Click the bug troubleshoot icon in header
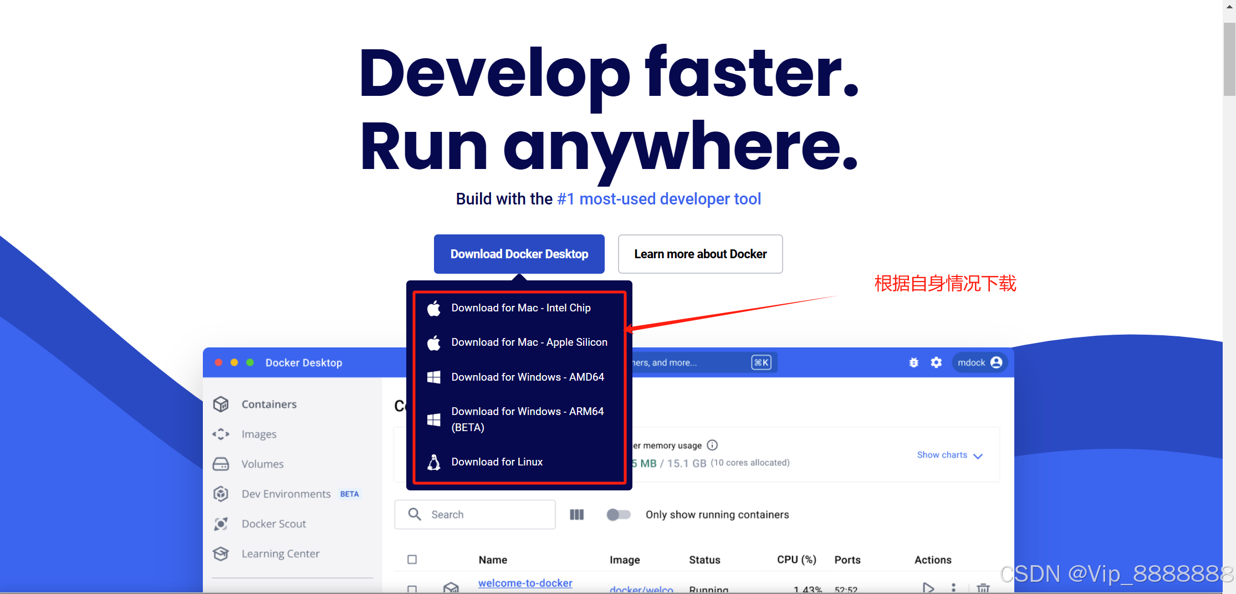This screenshot has height=594, width=1236. click(x=913, y=362)
